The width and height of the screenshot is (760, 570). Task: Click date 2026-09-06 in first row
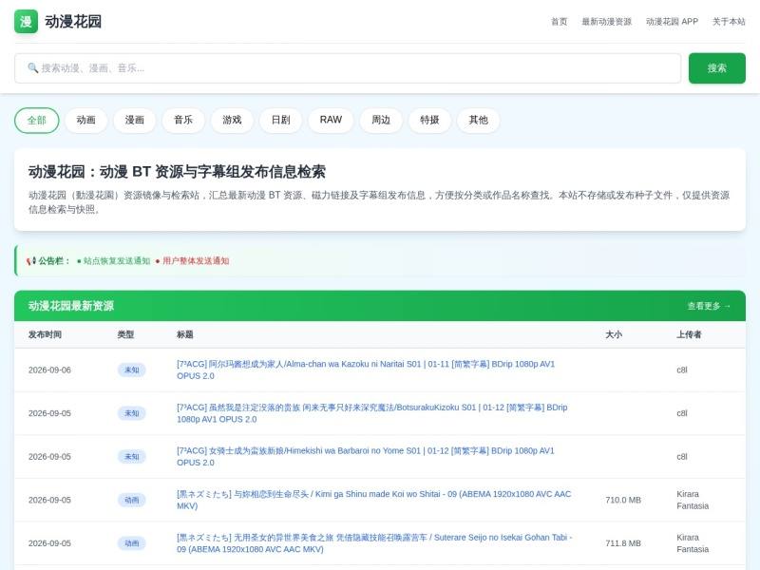pyautogui.click(x=49, y=370)
